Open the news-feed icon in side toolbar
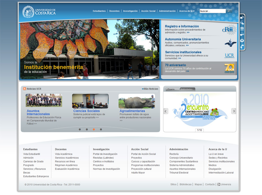 242,17
